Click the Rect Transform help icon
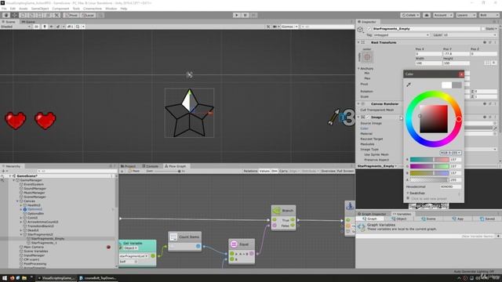Image resolution: width=502 pixels, height=282 pixels. point(485,42)
